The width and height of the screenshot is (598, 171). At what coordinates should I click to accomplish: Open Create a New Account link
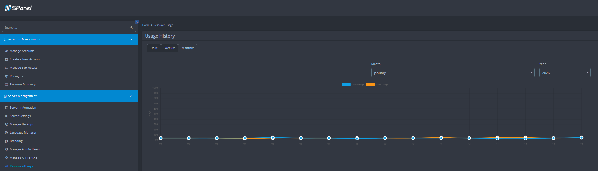25,59
